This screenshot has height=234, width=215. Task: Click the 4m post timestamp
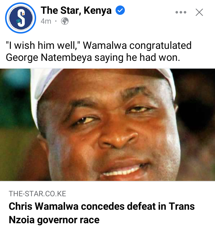pyautogui.click(x=46, y=21)
